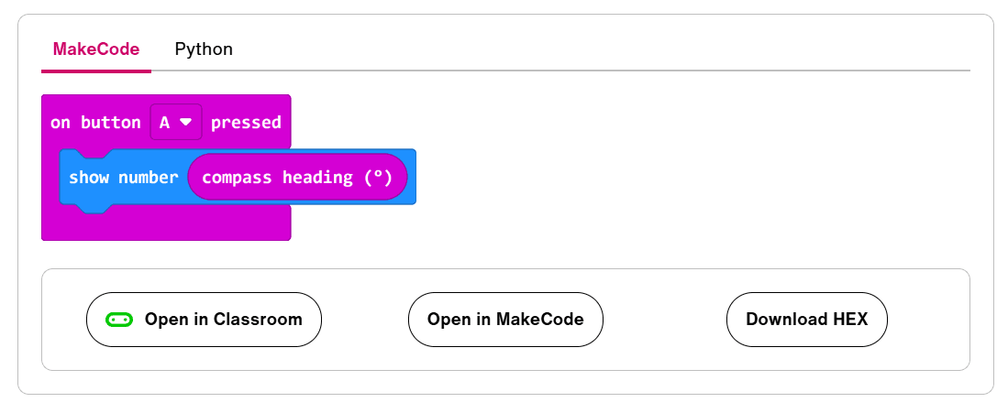Click the micro:bit icon in Open in Classroom
The height and width of the screenshot is (413, 1008).
pyautogui.click(x=119, y=320)
